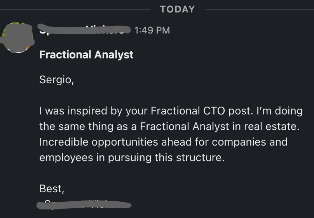Click the greeting text Sergio,
The image size is (314, 218).
coord(57,80)
